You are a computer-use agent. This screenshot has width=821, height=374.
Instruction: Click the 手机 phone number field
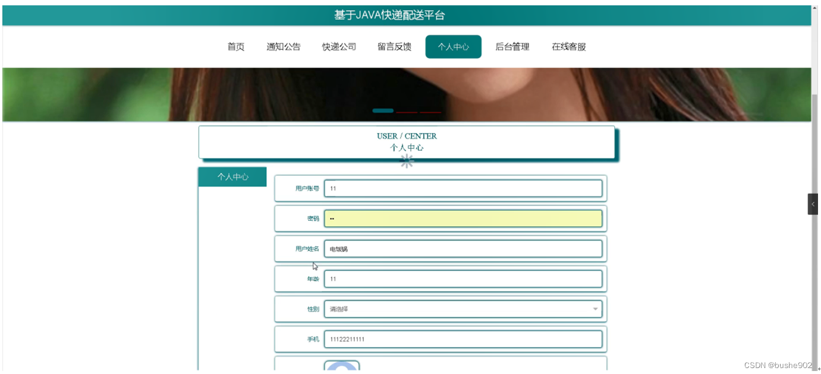click(x=464, y=338)
